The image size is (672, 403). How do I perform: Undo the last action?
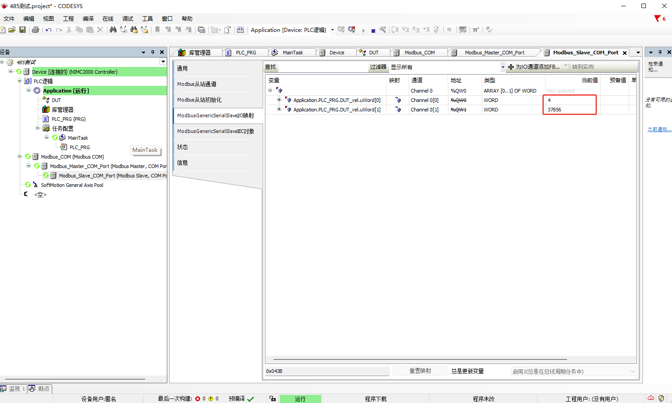coord(48,30)
